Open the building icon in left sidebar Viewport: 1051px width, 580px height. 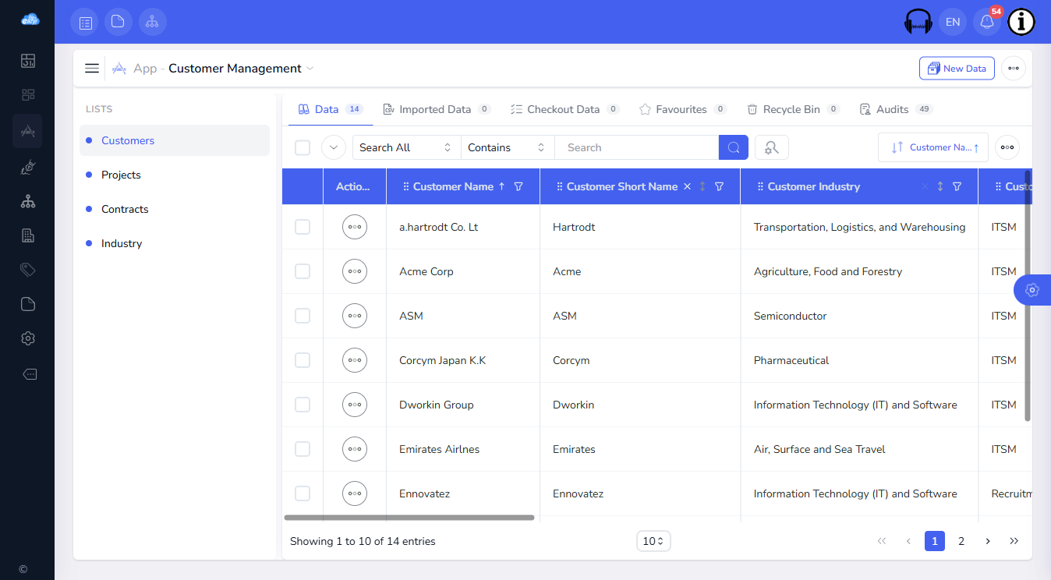[28, 235]
